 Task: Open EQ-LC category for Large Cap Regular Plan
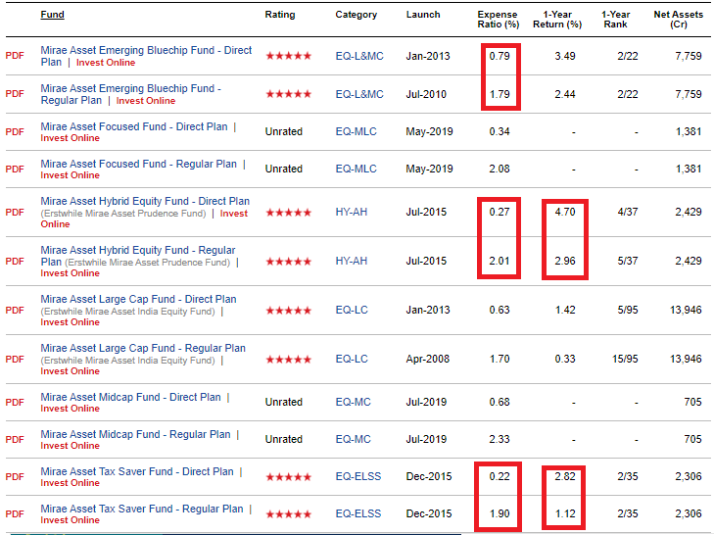point(352,359)
